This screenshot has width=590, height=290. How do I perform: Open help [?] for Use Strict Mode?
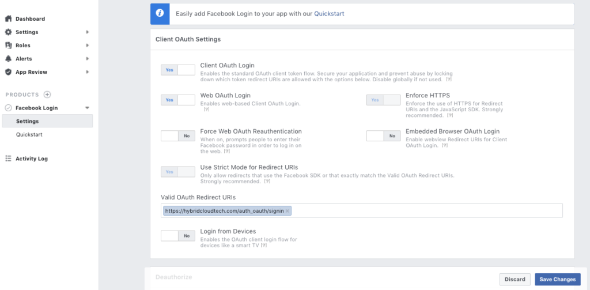point(267,182)
